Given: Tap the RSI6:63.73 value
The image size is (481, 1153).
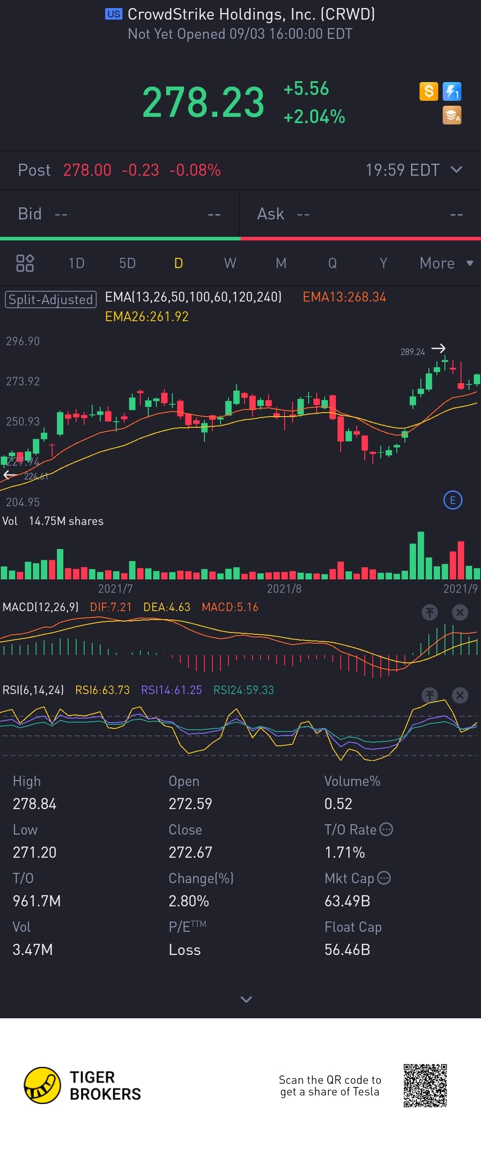Looking at the screenshot, I should pos(102,690).
